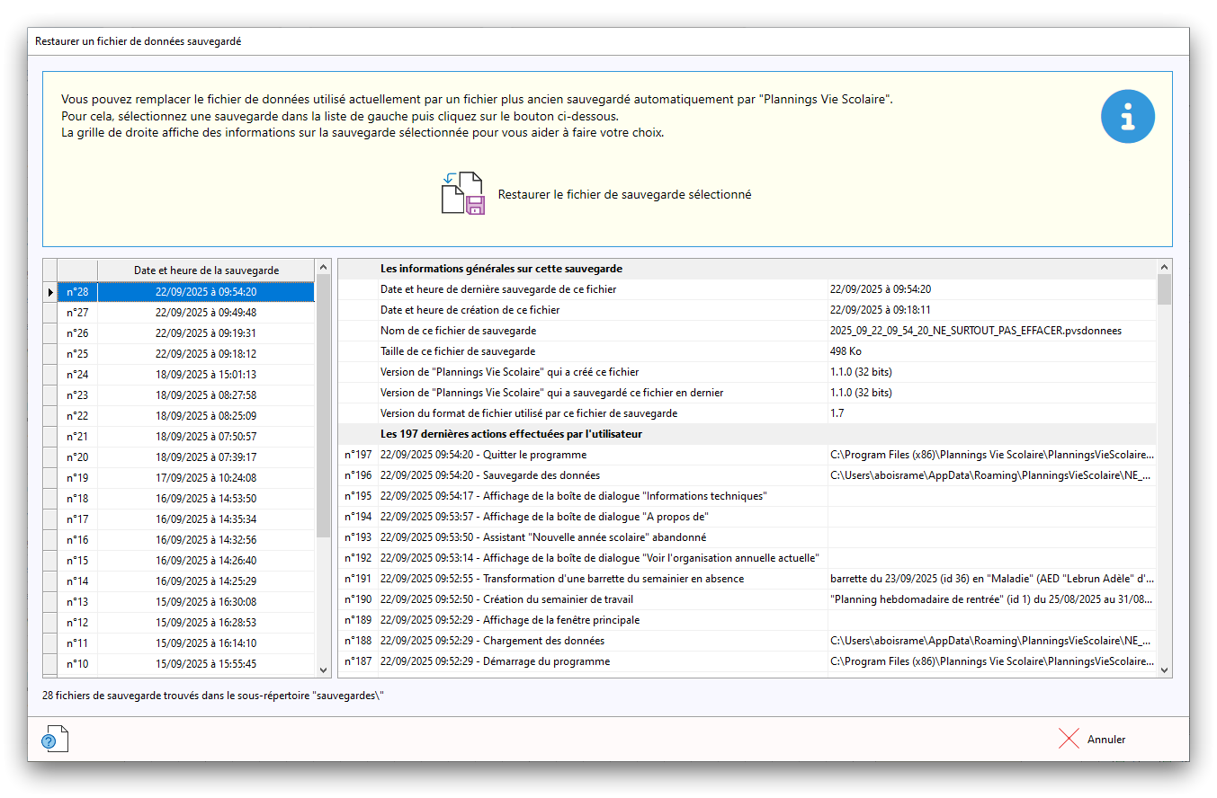1217x798 pixels.
Task: Click the red X cancel icon
Action: (x=1069, y=739)
